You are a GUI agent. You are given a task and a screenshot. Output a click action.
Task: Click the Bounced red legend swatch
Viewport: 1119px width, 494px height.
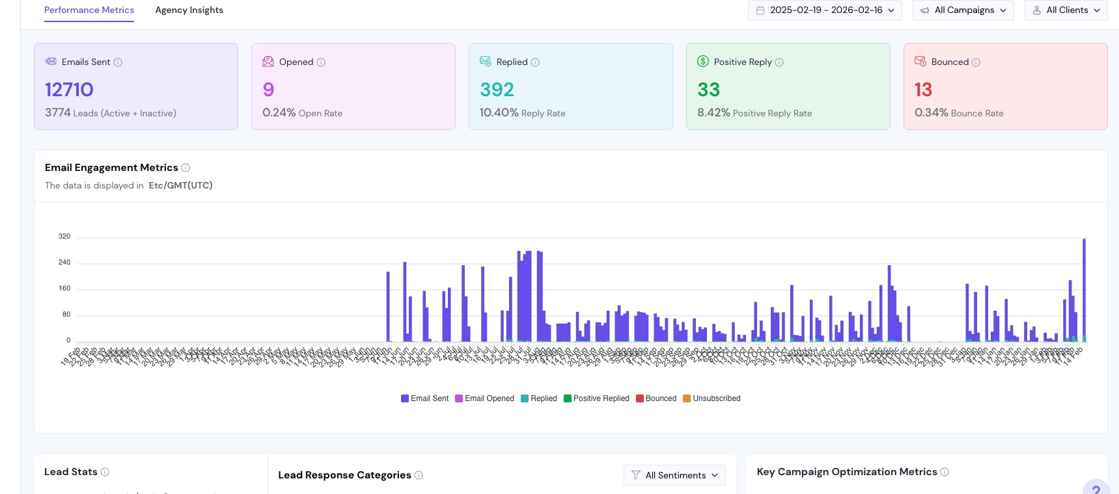point(640,398)
